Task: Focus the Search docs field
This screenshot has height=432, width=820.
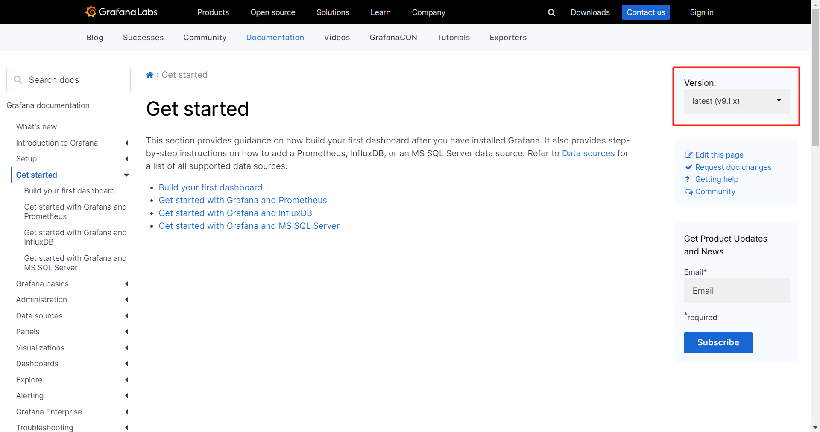Action: [x=68, y=80]
